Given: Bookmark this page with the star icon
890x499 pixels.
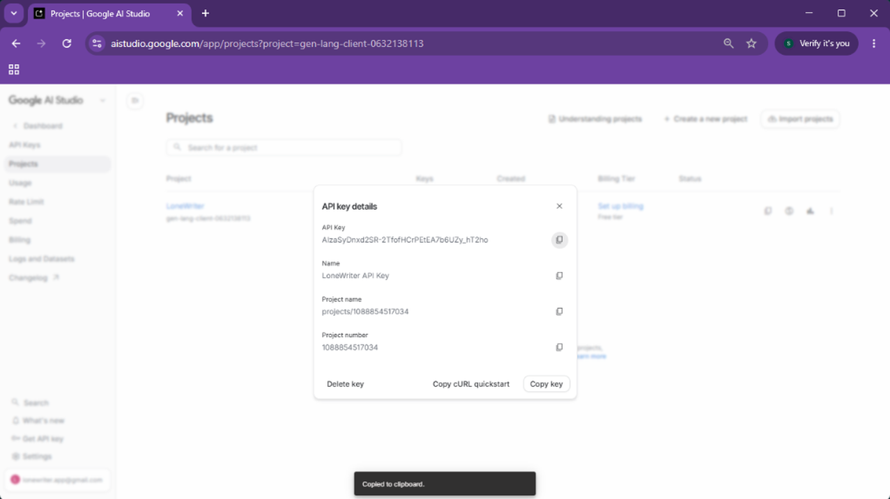Looking at the screenshot, I should (x=751, y=43).
